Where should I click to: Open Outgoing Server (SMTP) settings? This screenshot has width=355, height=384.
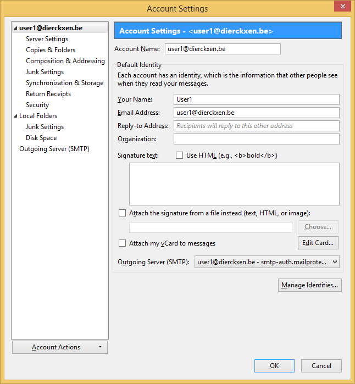tap(54, 149)
